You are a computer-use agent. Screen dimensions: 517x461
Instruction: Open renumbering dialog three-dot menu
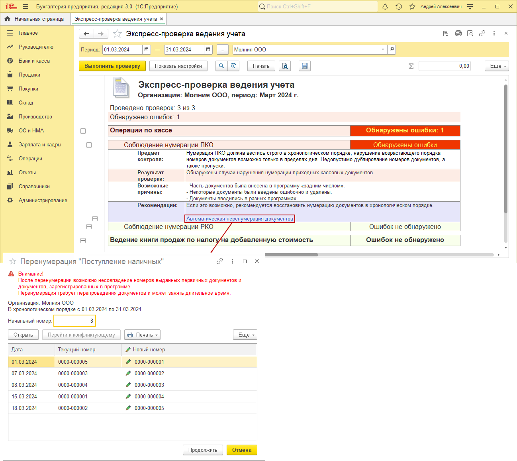coord(232,261)
